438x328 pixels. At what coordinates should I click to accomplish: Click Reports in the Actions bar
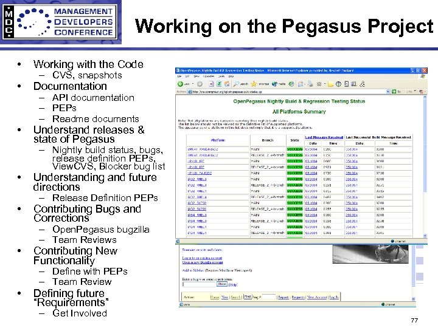[283, 297]
